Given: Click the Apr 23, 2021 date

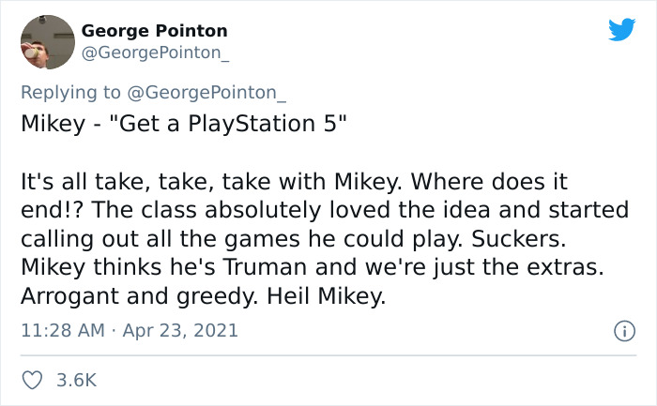Looking at the screenshot, I should pyautogui.click(x=174, y=330).
